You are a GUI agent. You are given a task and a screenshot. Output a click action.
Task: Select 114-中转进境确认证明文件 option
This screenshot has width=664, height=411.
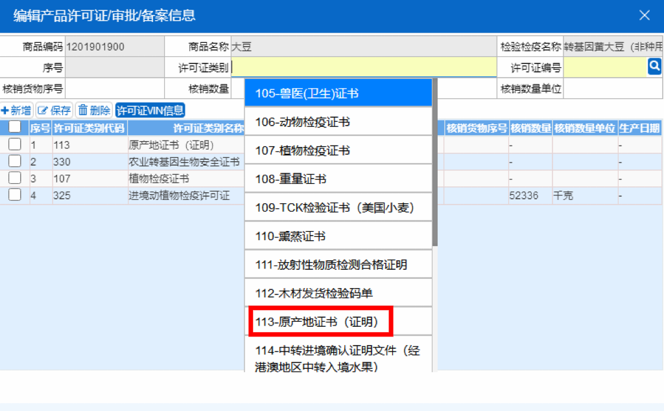pyautogui.click(x=338, y=357)
